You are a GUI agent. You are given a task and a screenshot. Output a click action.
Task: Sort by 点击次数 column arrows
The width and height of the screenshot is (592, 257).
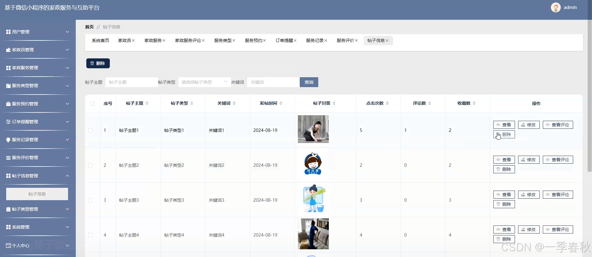coord(387,103)
